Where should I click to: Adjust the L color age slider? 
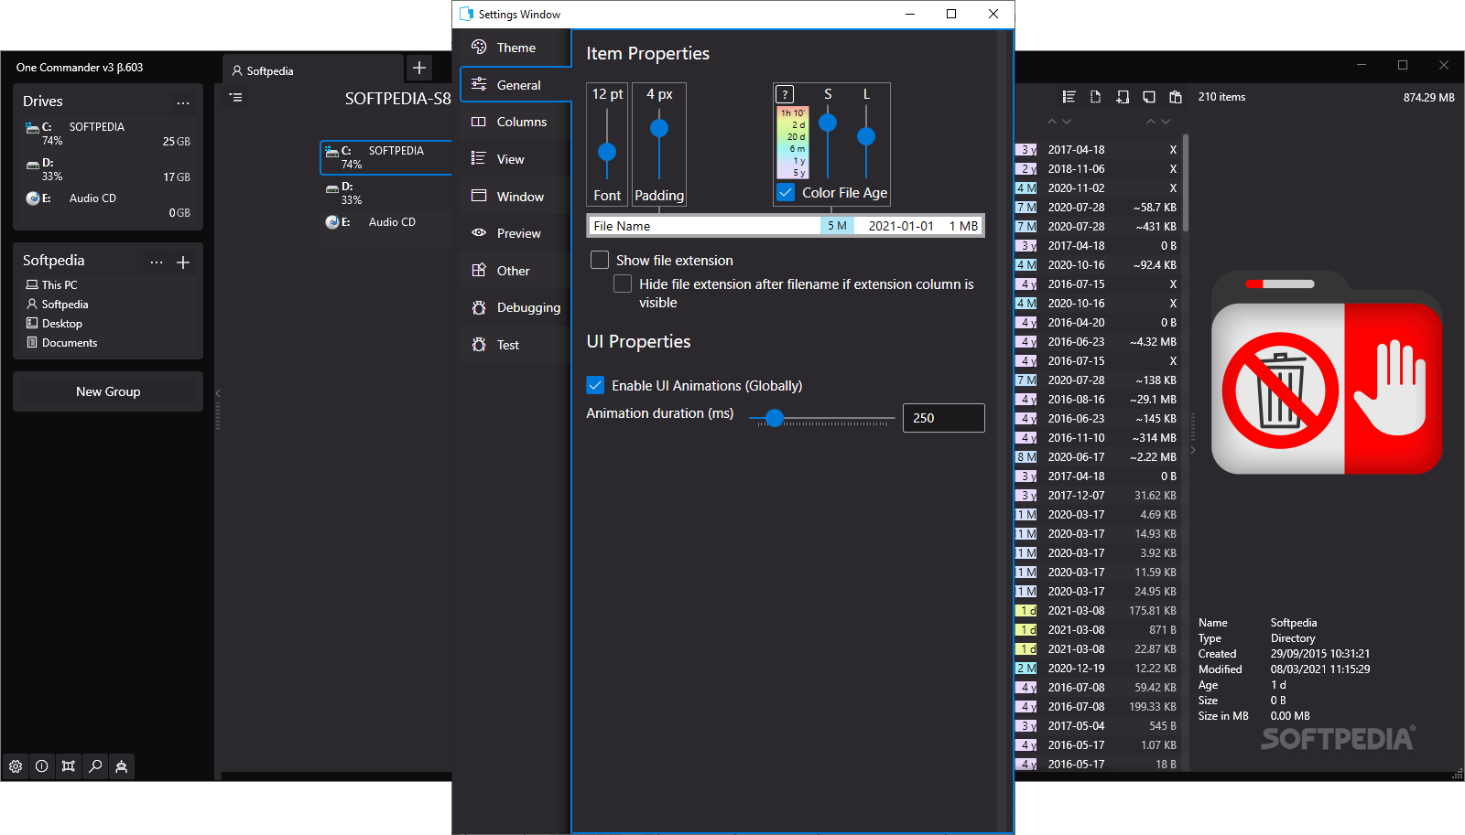tap(866, 136)
